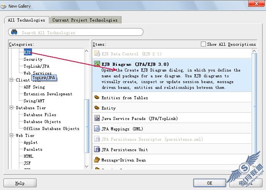Select the Entity item text
Screen dimensions: 266x190
109,108
